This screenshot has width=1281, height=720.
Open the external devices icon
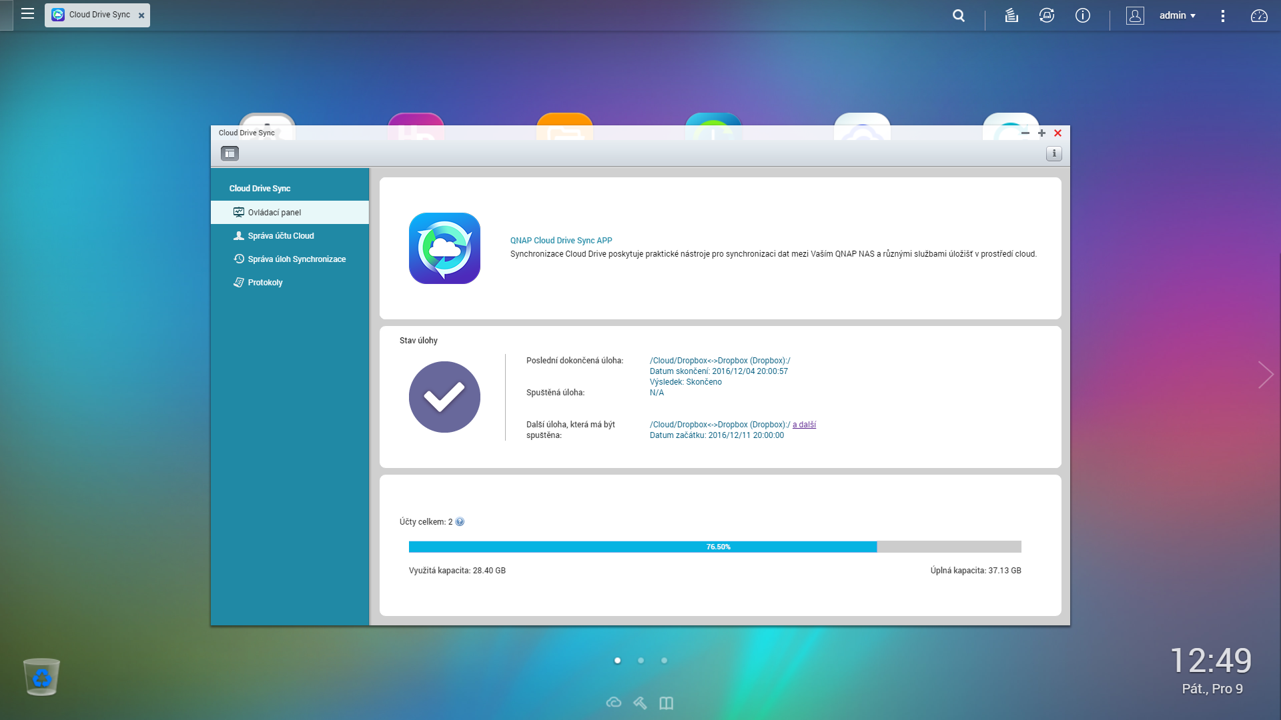pos(1047,15)
